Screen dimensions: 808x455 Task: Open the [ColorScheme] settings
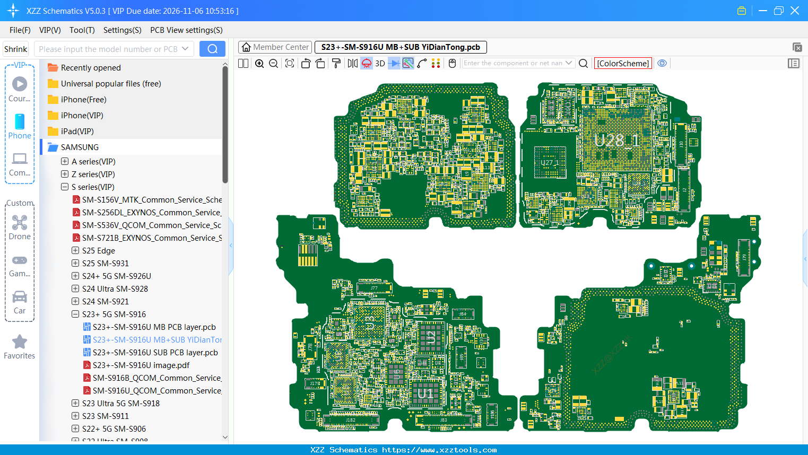pyautogui.click(x=623, y=63)
